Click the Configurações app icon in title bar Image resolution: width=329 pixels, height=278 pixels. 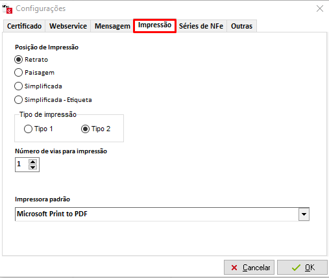tap(7, 9)
